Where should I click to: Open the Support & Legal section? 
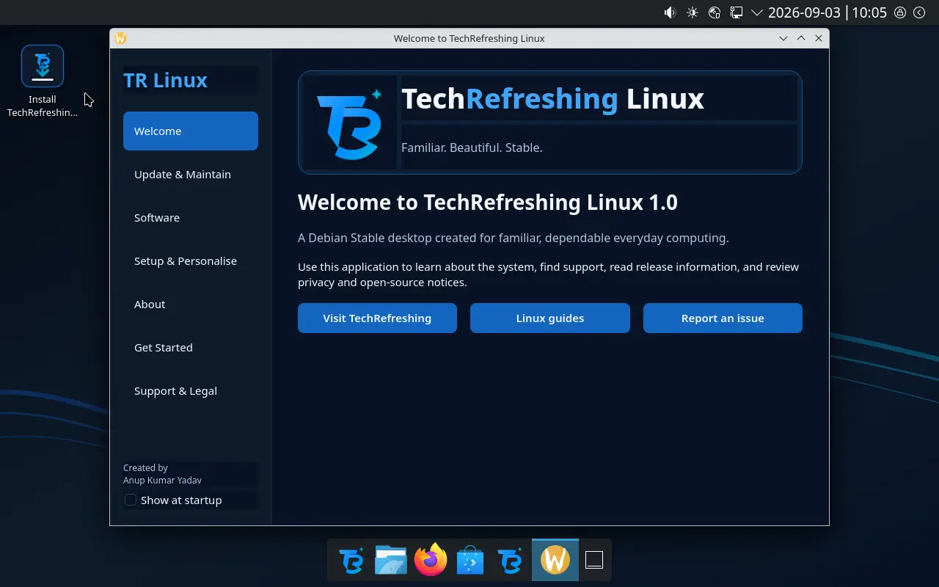click(x=191, y=390)
